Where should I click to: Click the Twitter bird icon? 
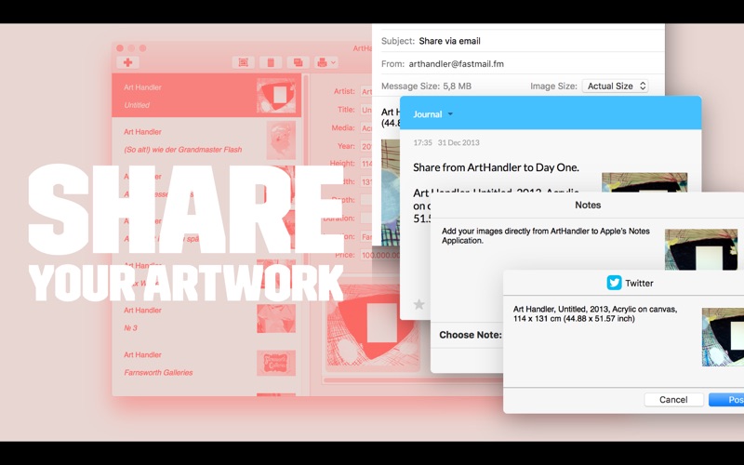pyautogui.click(x=614, y=283)
